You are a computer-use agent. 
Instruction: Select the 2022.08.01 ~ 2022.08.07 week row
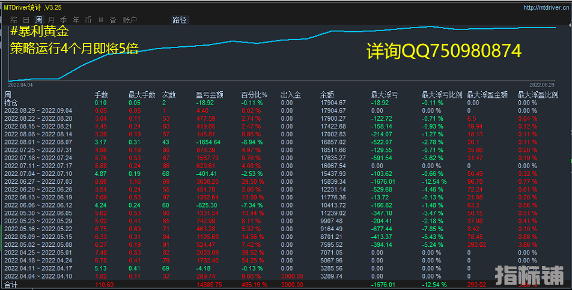[x=38, y=142]
